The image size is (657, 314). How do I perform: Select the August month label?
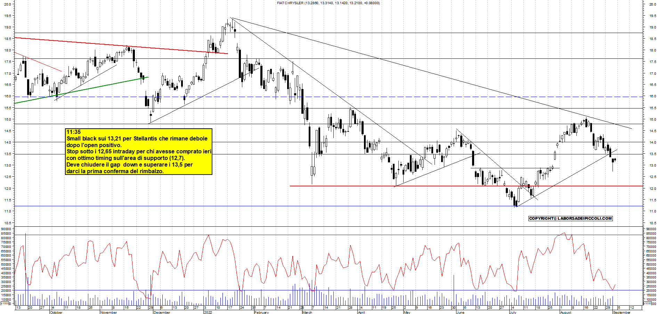coord(566,312)
